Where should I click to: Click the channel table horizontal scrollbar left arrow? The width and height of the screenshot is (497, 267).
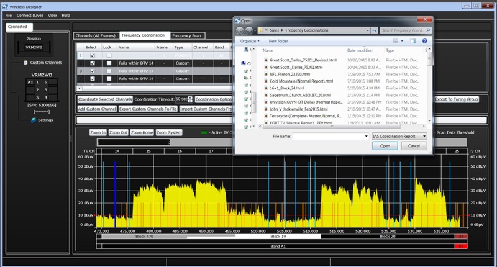pos(80,88)
